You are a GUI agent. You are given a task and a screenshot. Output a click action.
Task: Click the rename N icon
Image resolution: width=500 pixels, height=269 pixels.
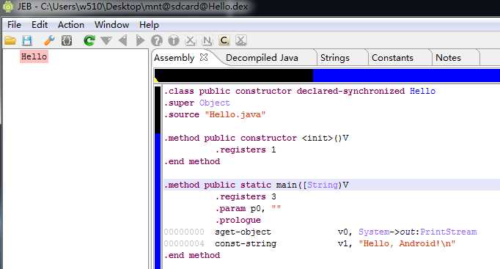[x=207, y=40]
